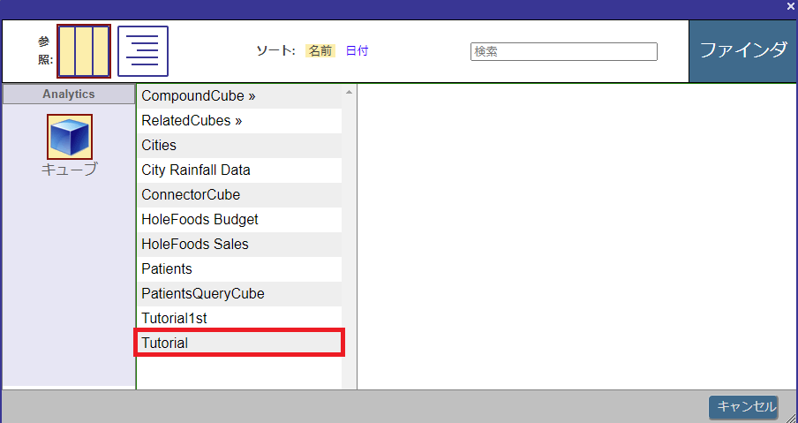Choose the PatientsQueryCube entry
Viewport: 798px width, 423px height.
203,293
